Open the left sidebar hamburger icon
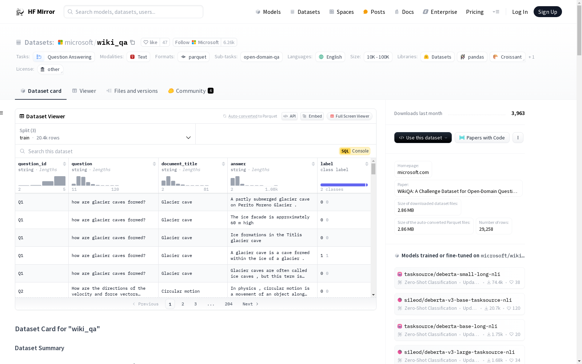Viewport: 582px width, 364px height. point(2,113)
